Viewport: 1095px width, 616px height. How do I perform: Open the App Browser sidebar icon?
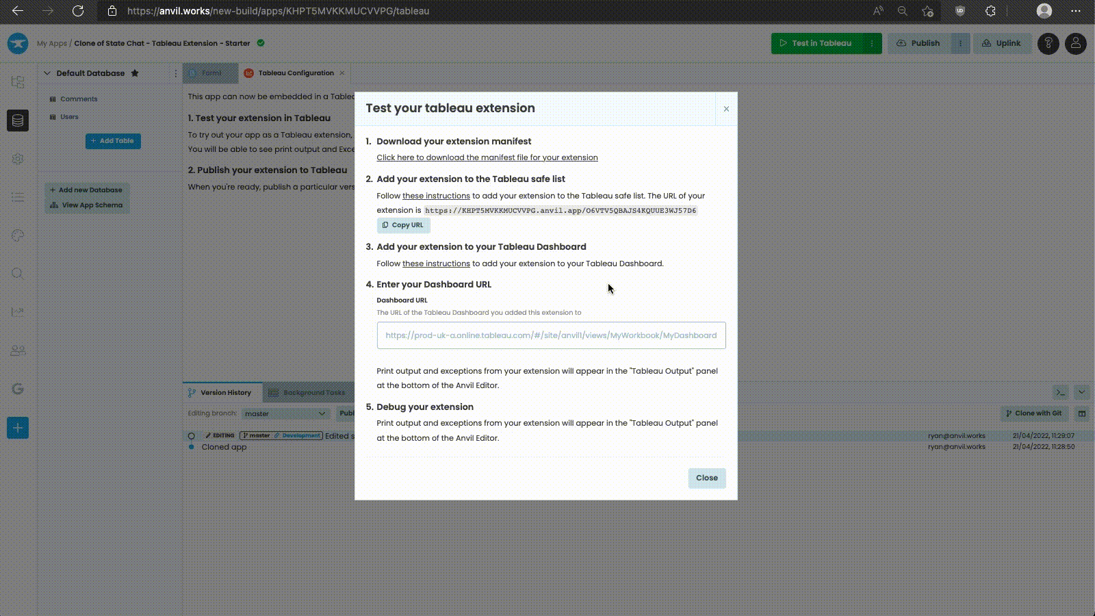point(18,82)
